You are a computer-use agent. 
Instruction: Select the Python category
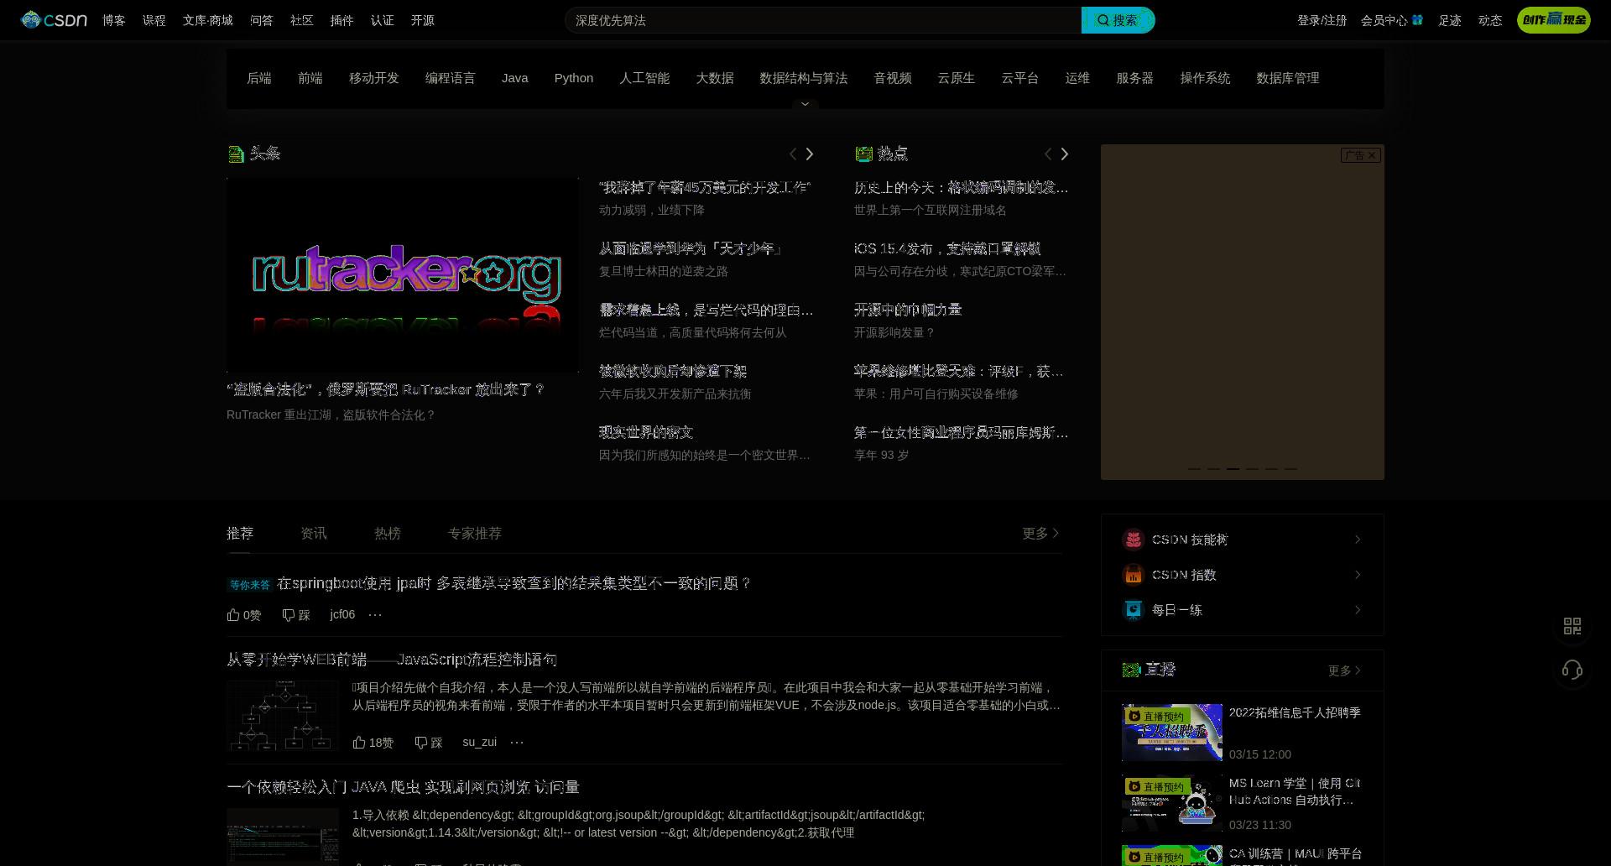click(574, 78)
